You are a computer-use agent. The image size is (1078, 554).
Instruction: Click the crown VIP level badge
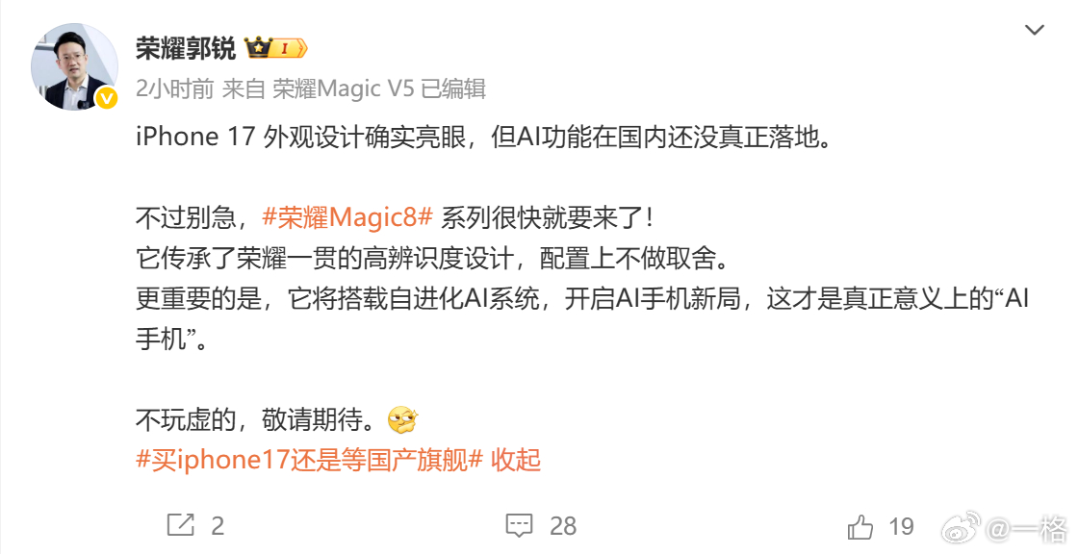275,48
